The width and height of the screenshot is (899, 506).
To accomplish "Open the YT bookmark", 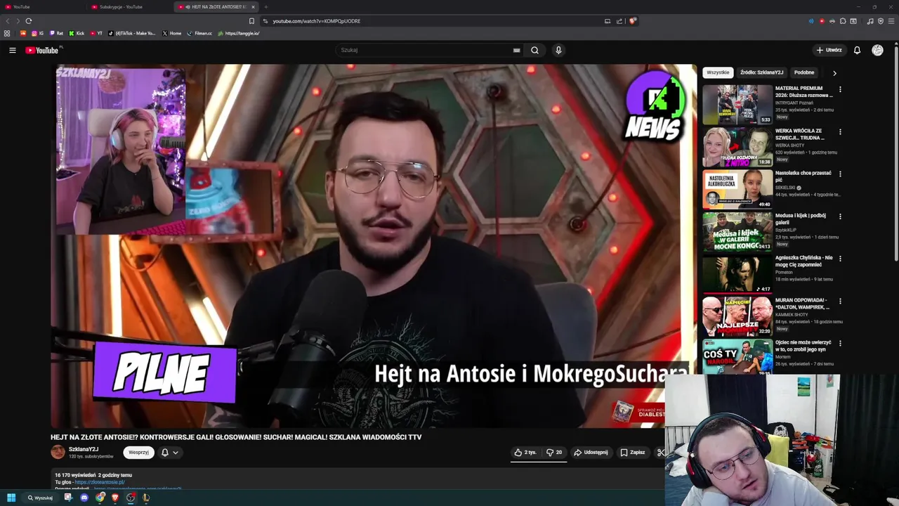I will click(x=96, y=33).
